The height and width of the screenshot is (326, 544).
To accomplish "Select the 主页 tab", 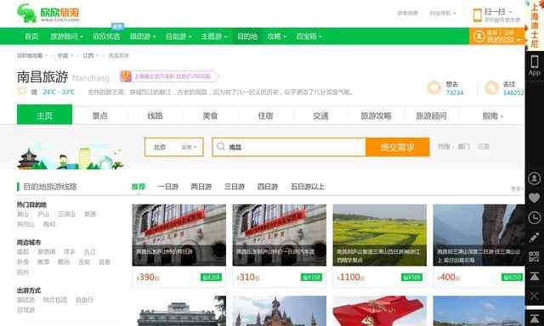I will tap(44, 115).
